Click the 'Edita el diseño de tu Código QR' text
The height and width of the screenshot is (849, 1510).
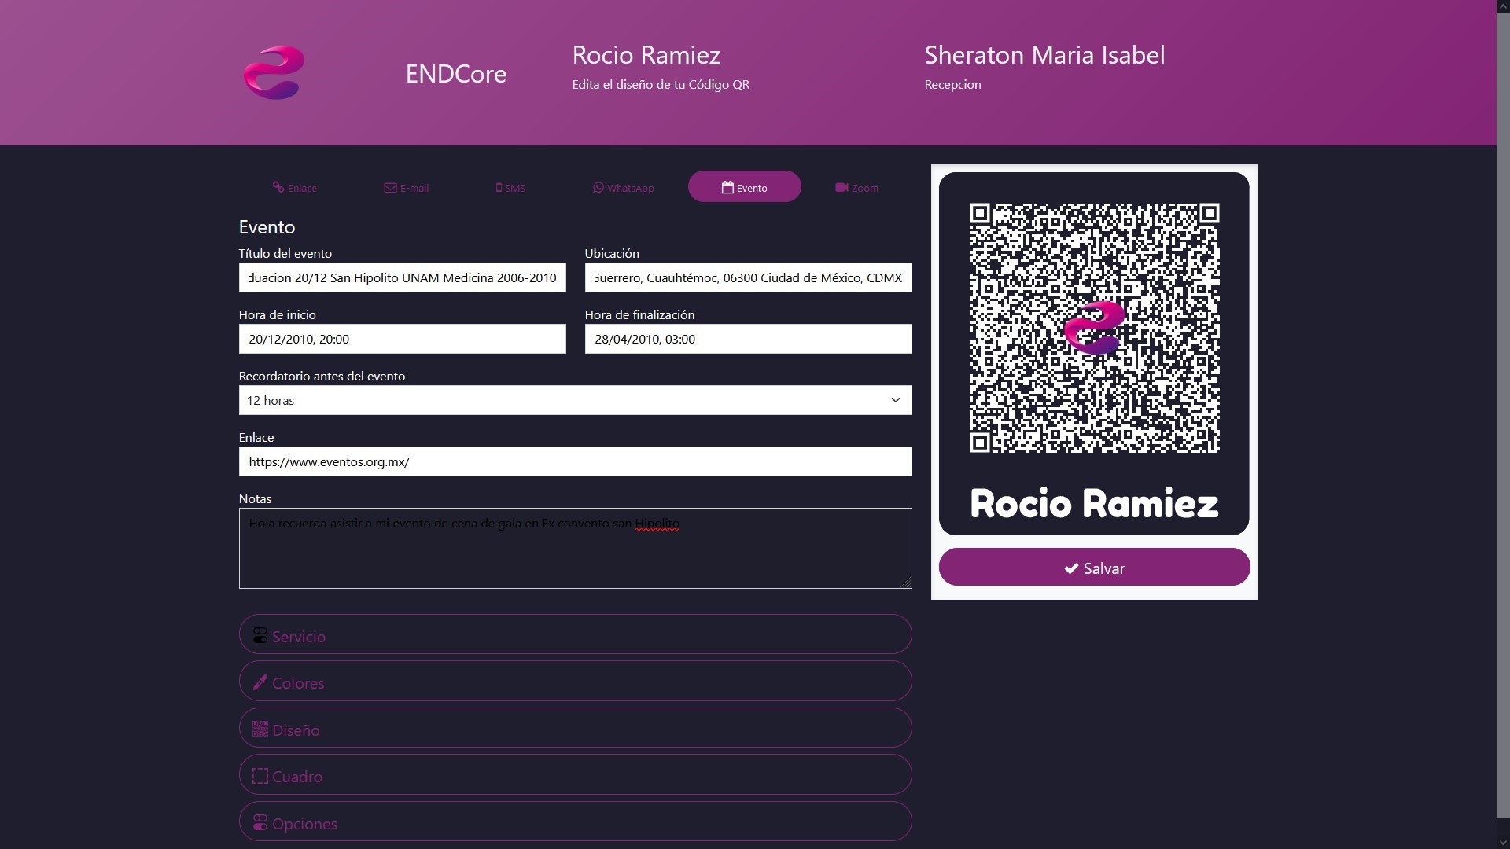tap(661, 85)
